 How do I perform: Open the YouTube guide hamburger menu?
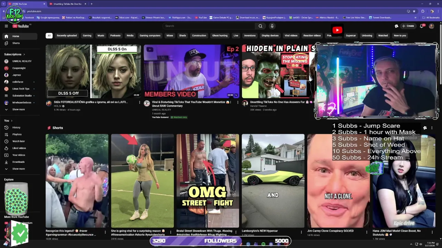point(6,26)
